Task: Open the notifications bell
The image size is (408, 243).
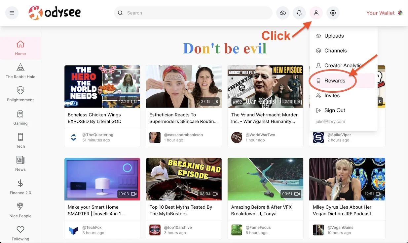Action: pyautogui.click(x=299, y=13)
